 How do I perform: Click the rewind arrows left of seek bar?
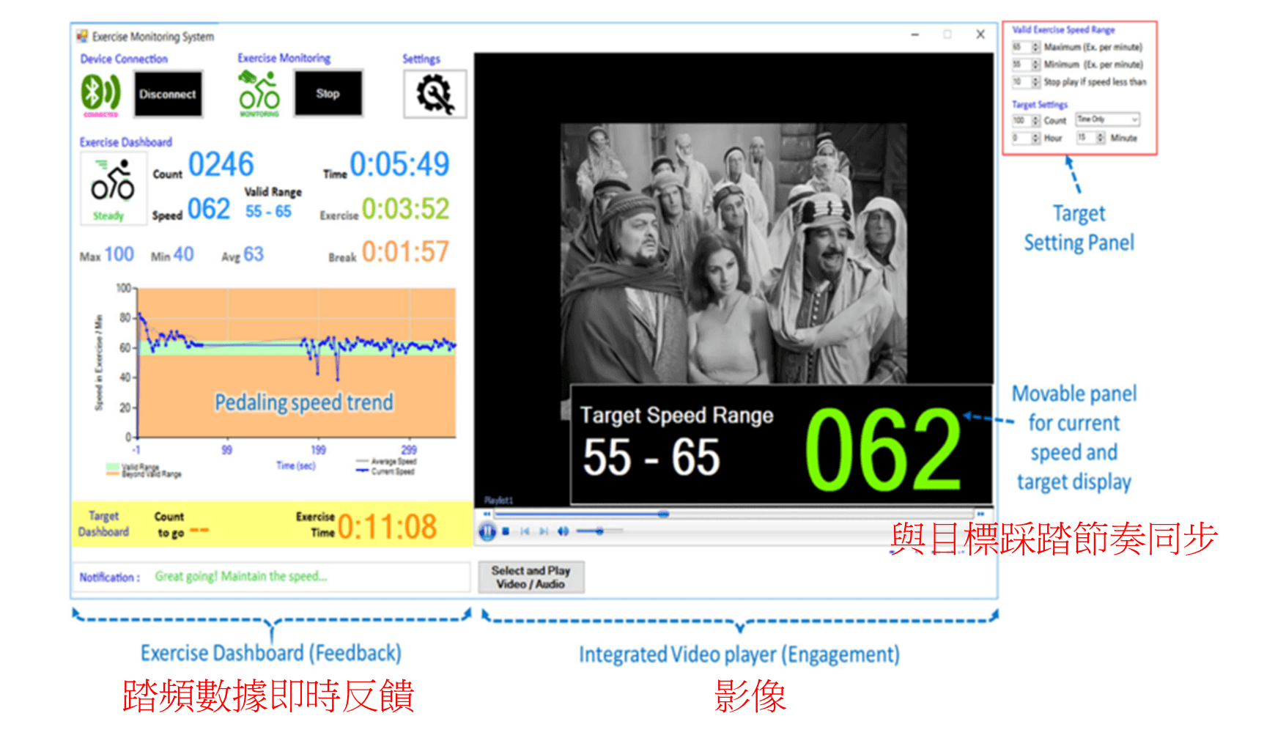click(x=487, y=514)
